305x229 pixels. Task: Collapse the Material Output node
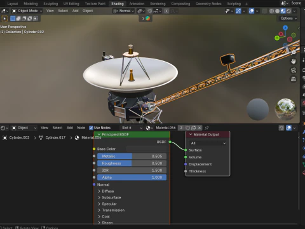(191, 134)
